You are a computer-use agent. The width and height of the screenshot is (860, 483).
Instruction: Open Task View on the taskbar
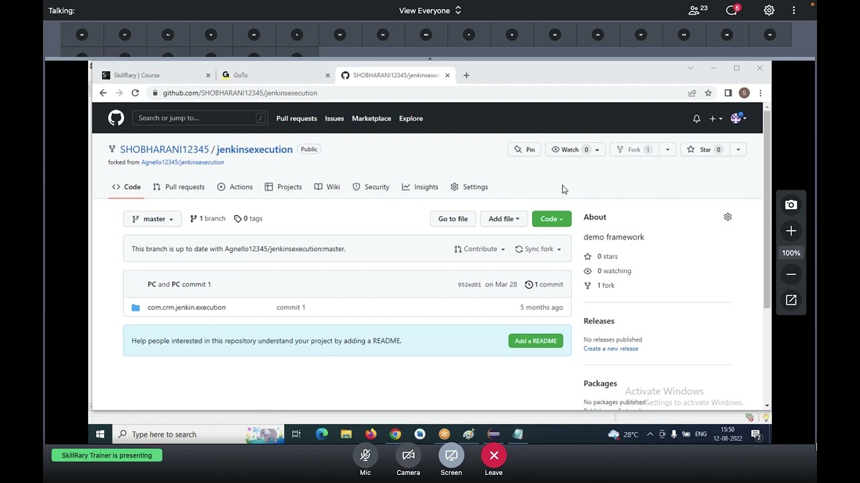point(296,435)
